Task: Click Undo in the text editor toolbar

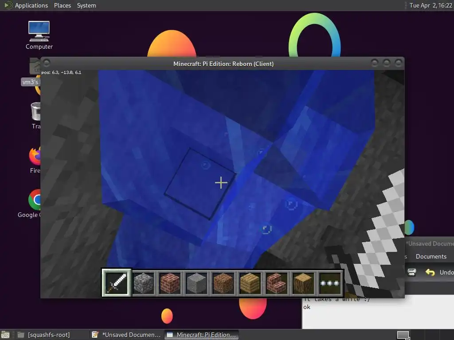Action: click(439, 272)
